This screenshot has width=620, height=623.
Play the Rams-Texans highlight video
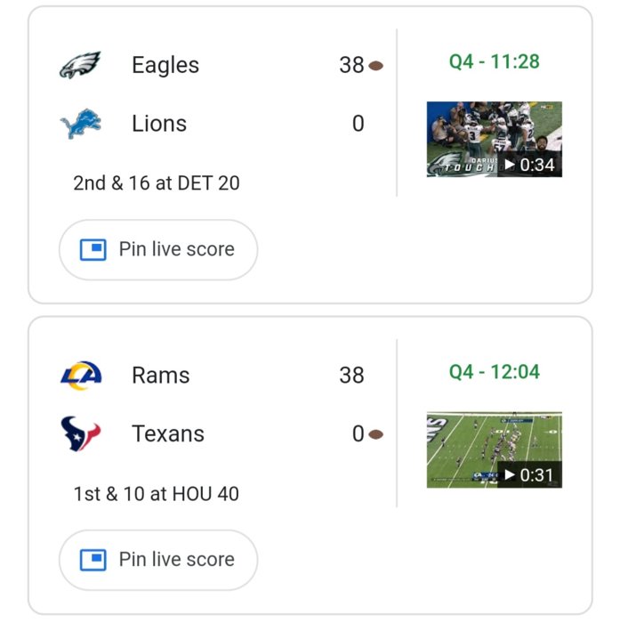pyautogui.click(x=494, y=449)
